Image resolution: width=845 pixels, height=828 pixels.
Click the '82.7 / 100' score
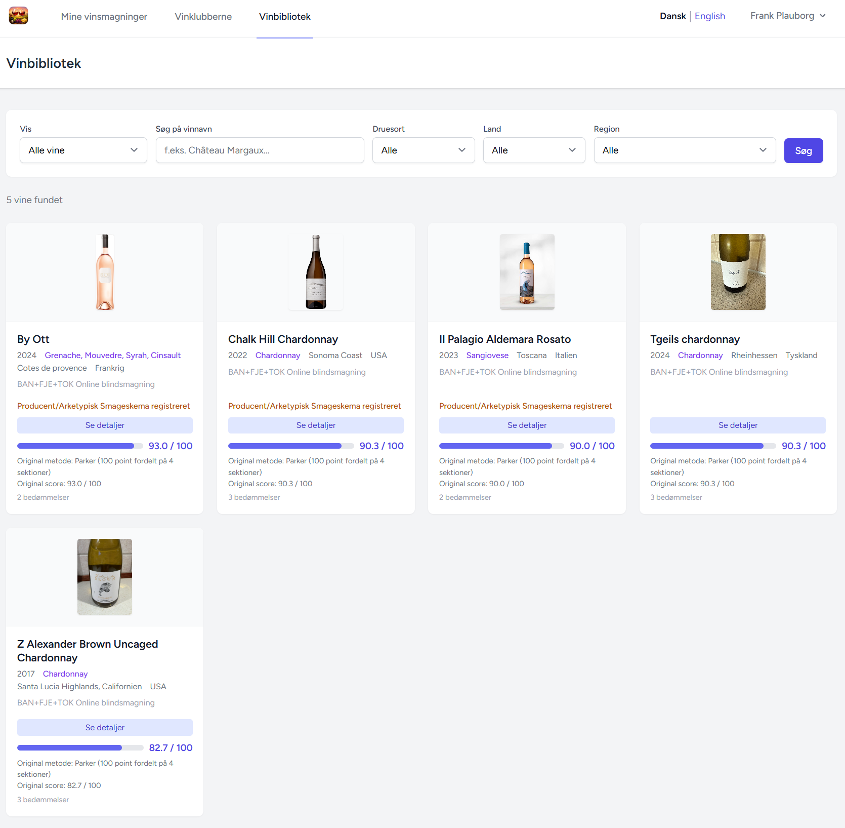[x=171, y=748]
